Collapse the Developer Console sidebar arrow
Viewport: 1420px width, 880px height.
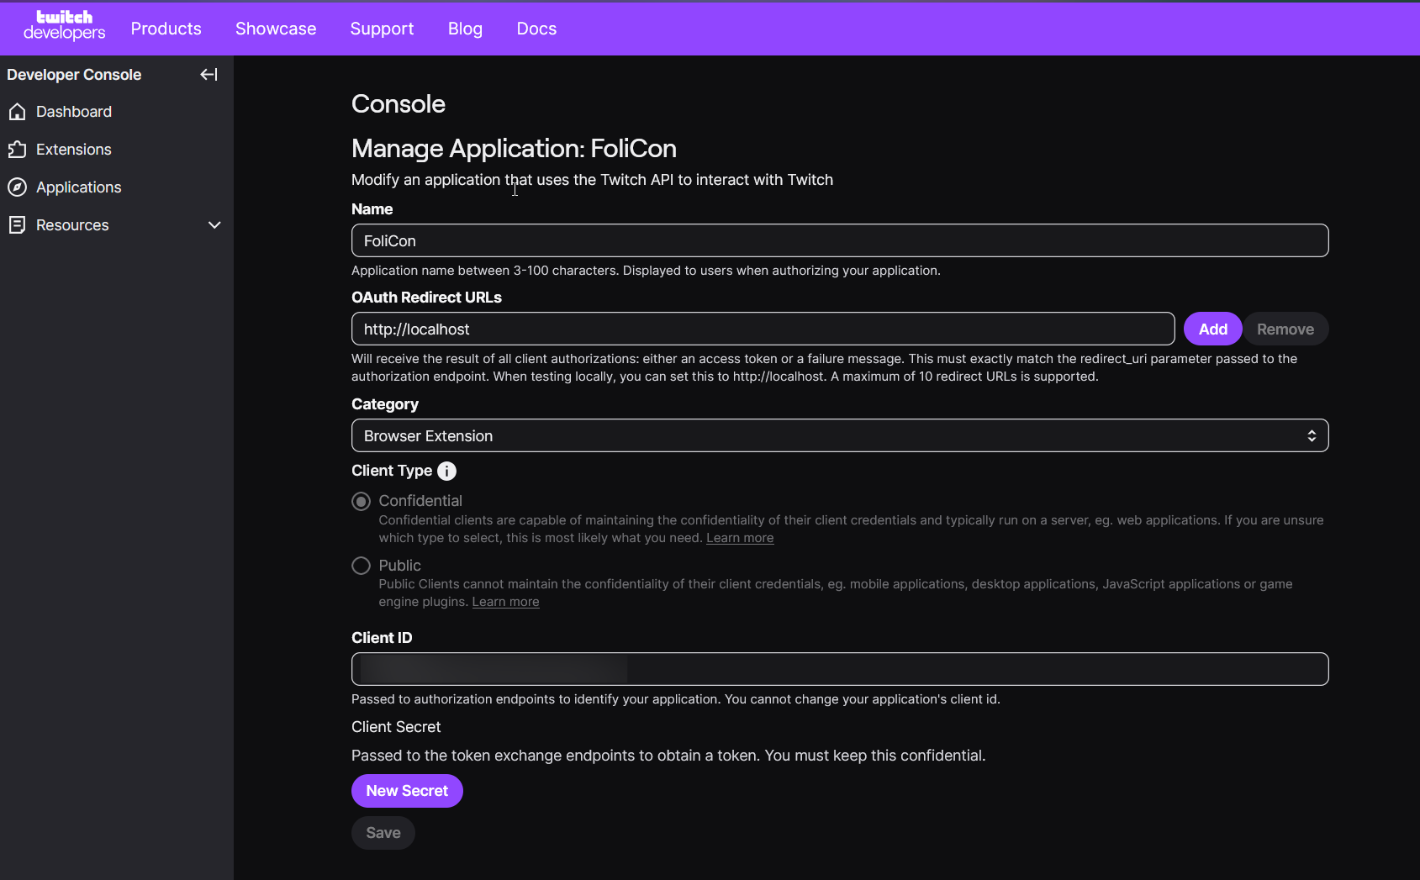point(209,75)
